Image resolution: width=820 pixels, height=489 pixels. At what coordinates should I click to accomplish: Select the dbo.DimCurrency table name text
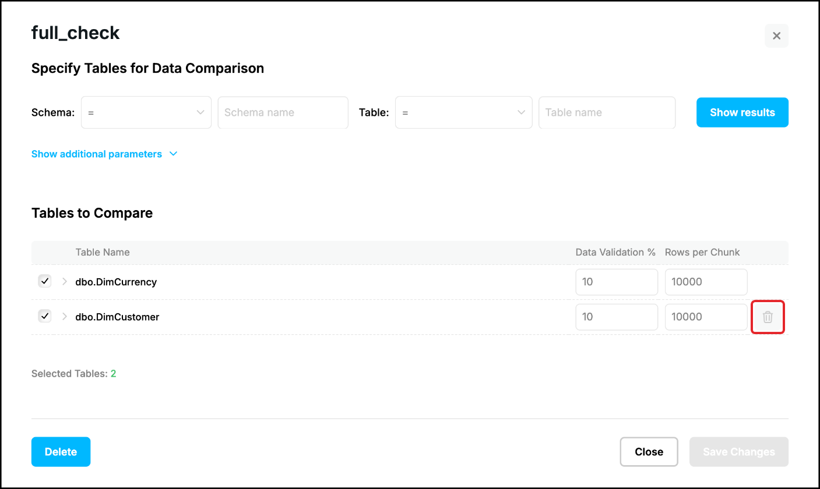click(x=116, y=282)
